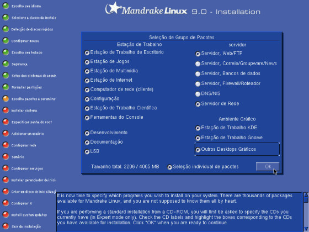Toggle Estação de Trabalho de Escritório

87,52
